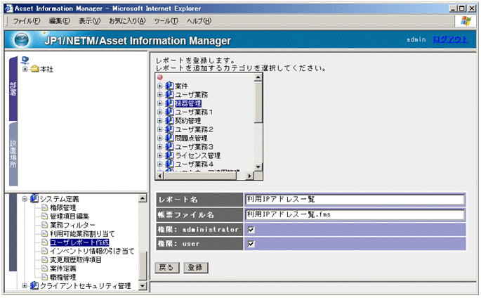The width and height of the screenshot is (481, 298).
Task: Click the category list scroll-left arrow
Action: coord(159,176)
